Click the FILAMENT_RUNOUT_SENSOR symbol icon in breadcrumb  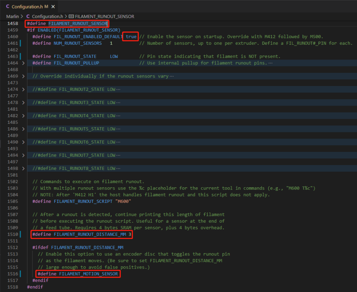click(71, 16)
